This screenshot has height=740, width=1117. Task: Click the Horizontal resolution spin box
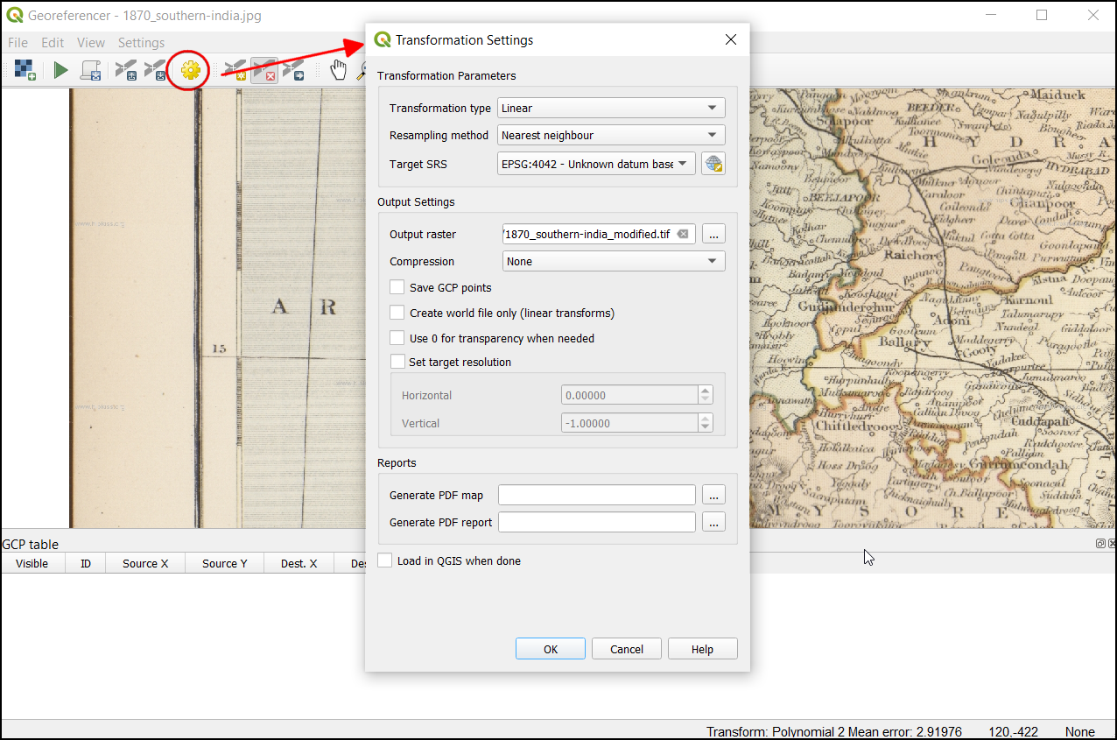(636, 395)
